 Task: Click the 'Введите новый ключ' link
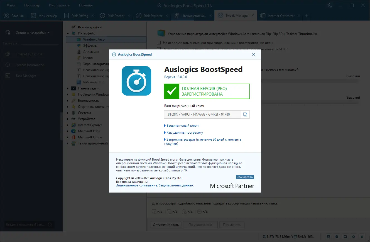pos(182,126)
